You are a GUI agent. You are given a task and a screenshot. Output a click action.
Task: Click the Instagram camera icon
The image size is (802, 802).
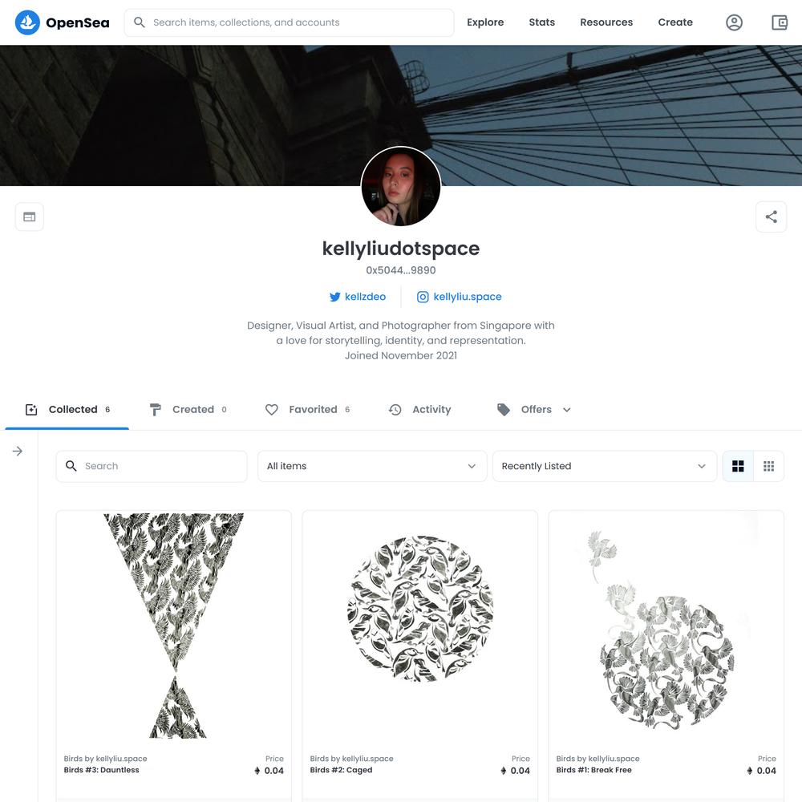[x=423, y=298]
